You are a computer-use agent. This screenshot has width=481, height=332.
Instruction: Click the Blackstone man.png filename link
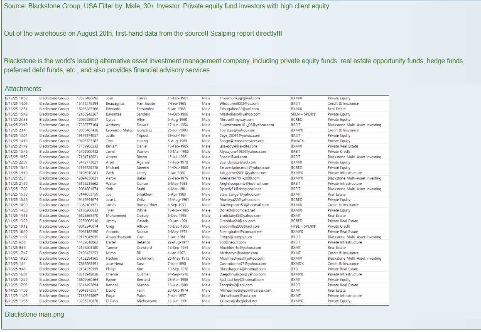(34, 314)
